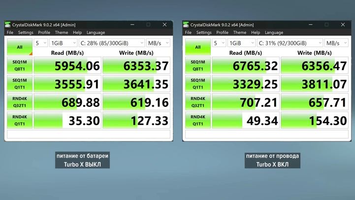
Task: Click comment field at bottom of right window
Action: [x=267, y=134]
